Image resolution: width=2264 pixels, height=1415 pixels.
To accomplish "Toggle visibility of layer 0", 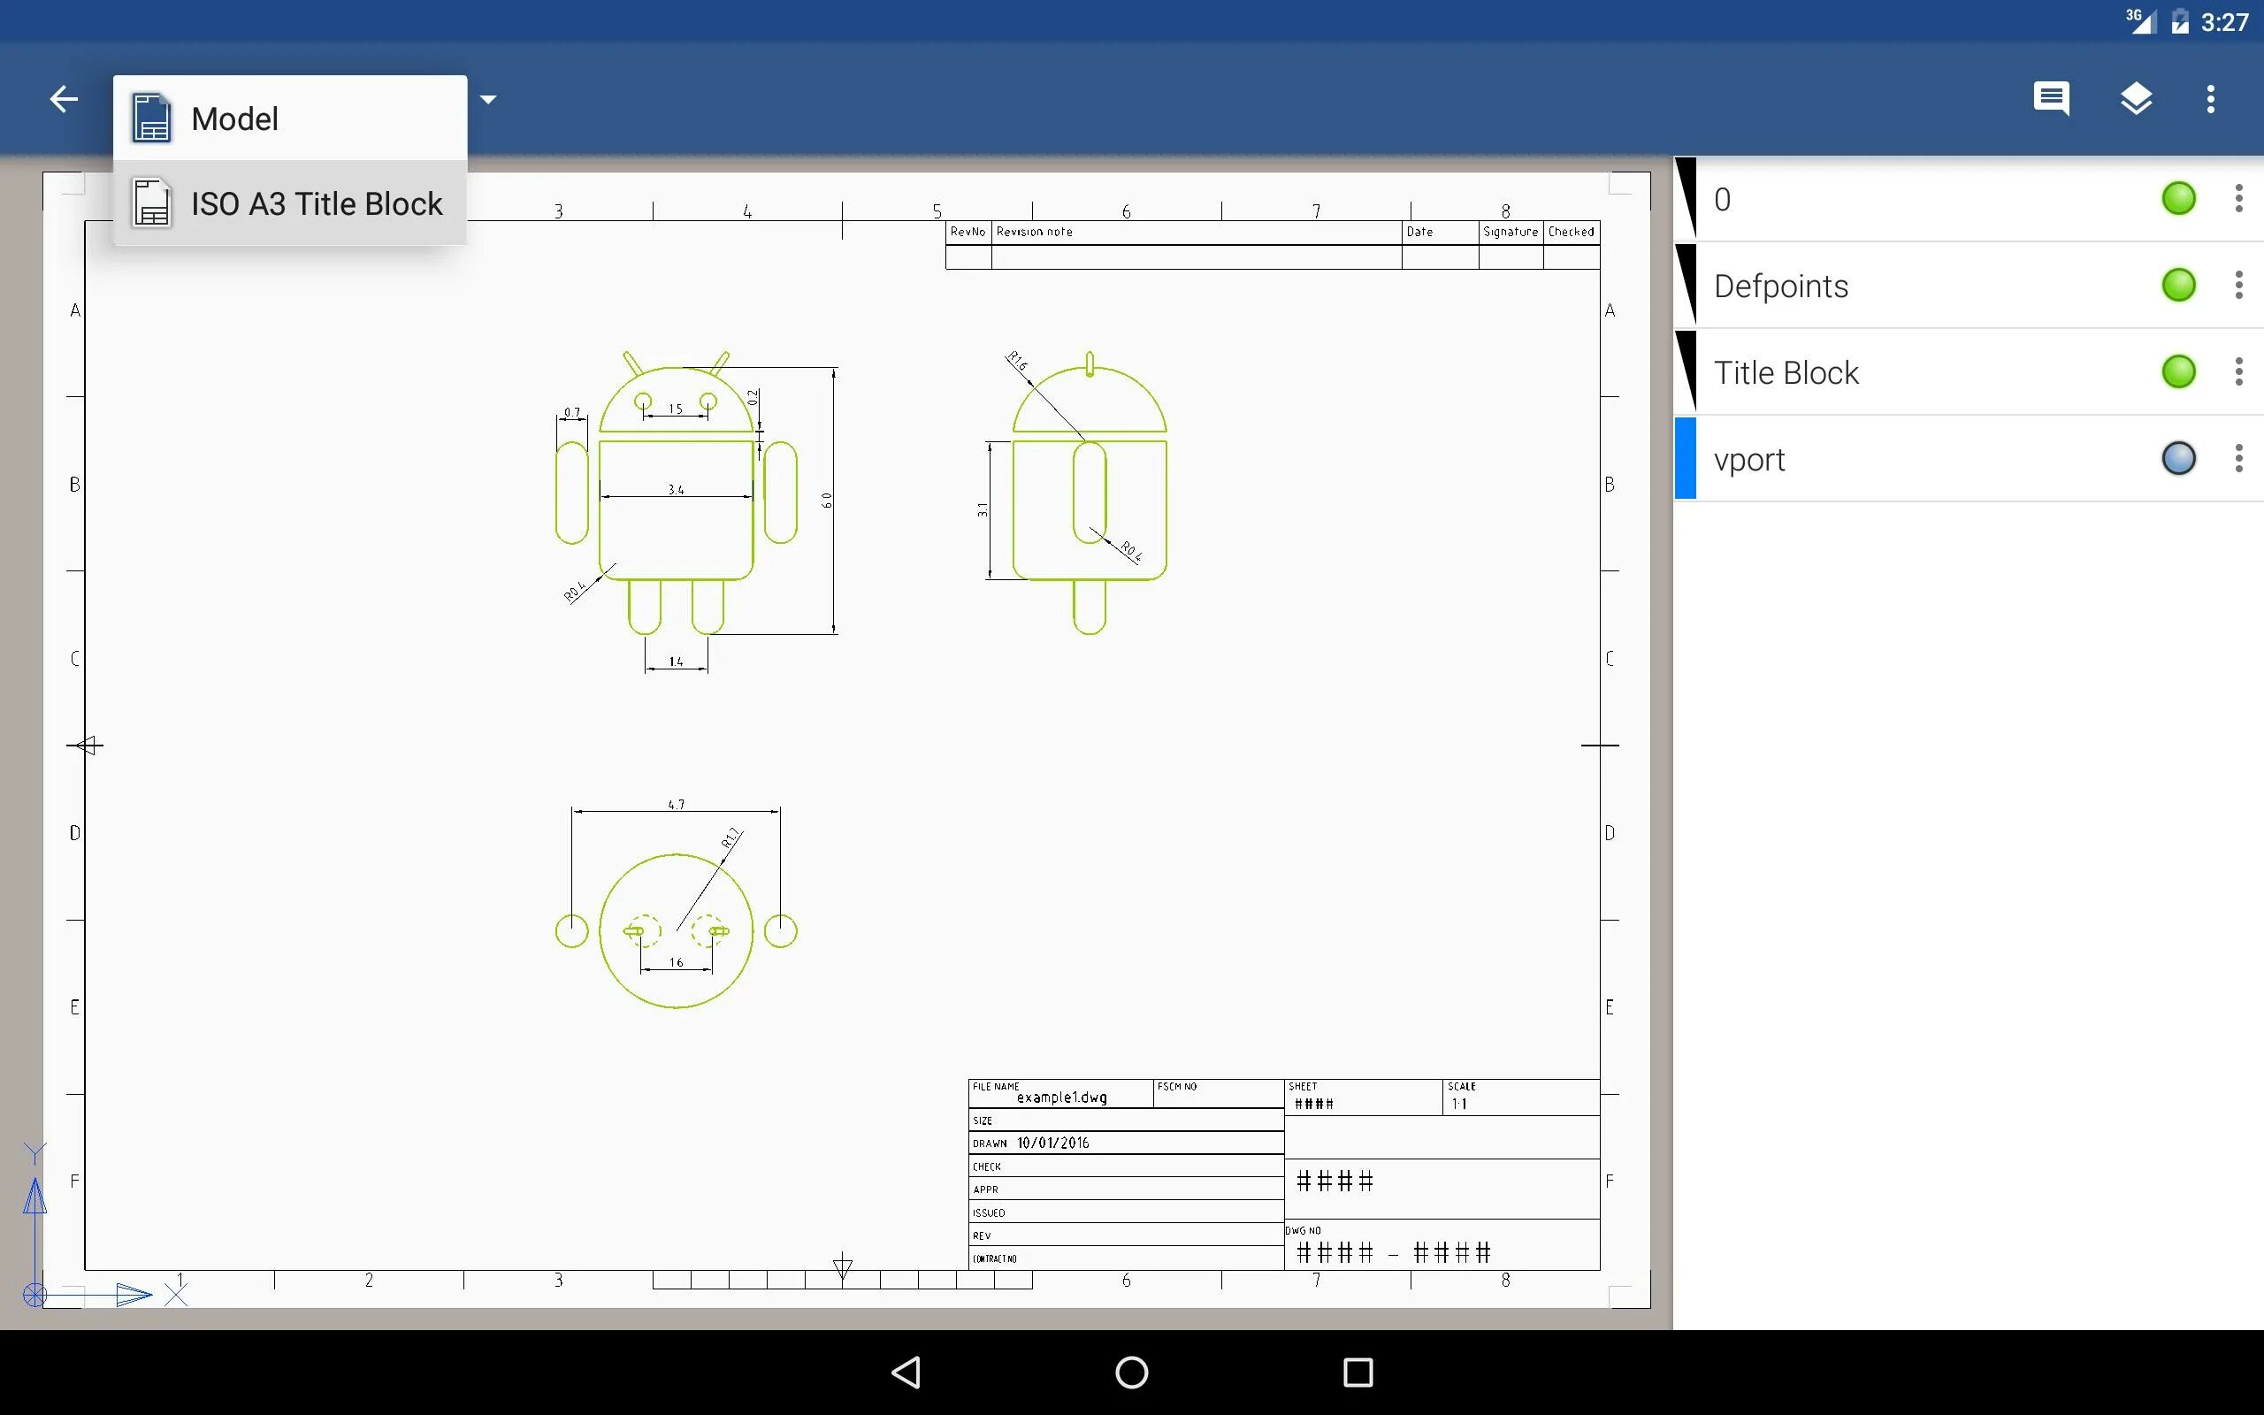I will coord(2178,198).
